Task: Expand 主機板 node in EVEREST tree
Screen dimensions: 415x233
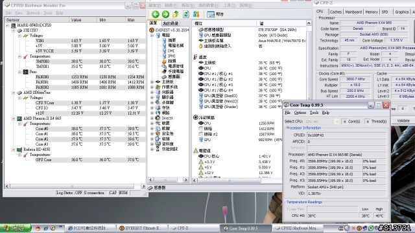Action: 152,82
